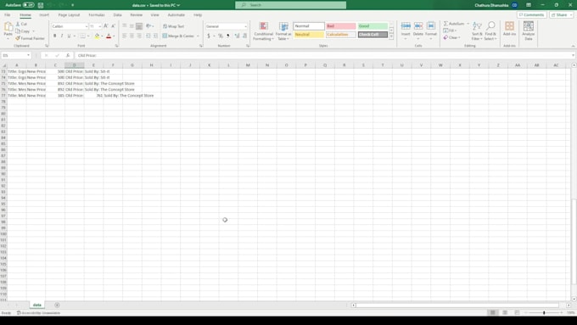Click the Save icon in title bar
Image resolution: width=577 pixels, height=325 pixels.
pyautogui.click(x=41, y=5)
